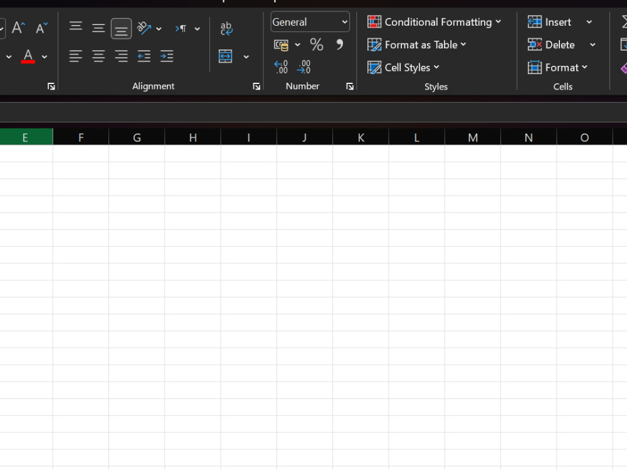Open Font settings dialog launcher

point(51,86)
